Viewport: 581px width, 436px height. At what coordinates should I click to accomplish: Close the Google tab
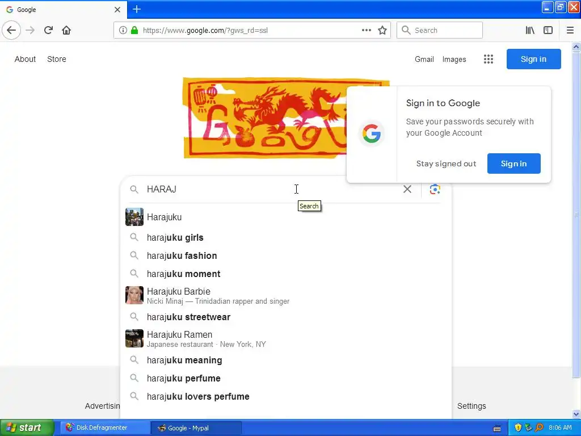[x=117, y=10]
